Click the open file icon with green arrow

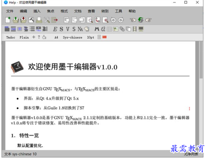click(x=16, y=20)
